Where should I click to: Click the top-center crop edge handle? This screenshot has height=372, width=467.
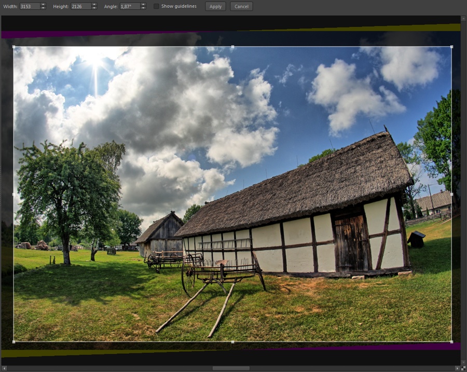(x=232, y=47)
